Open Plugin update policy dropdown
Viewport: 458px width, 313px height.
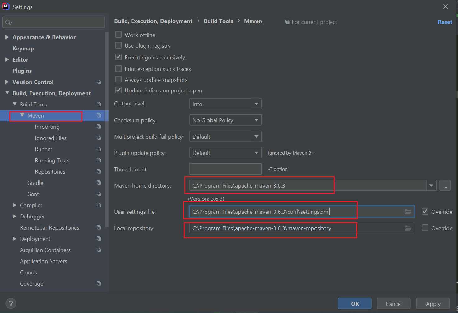tap(225, 153)
